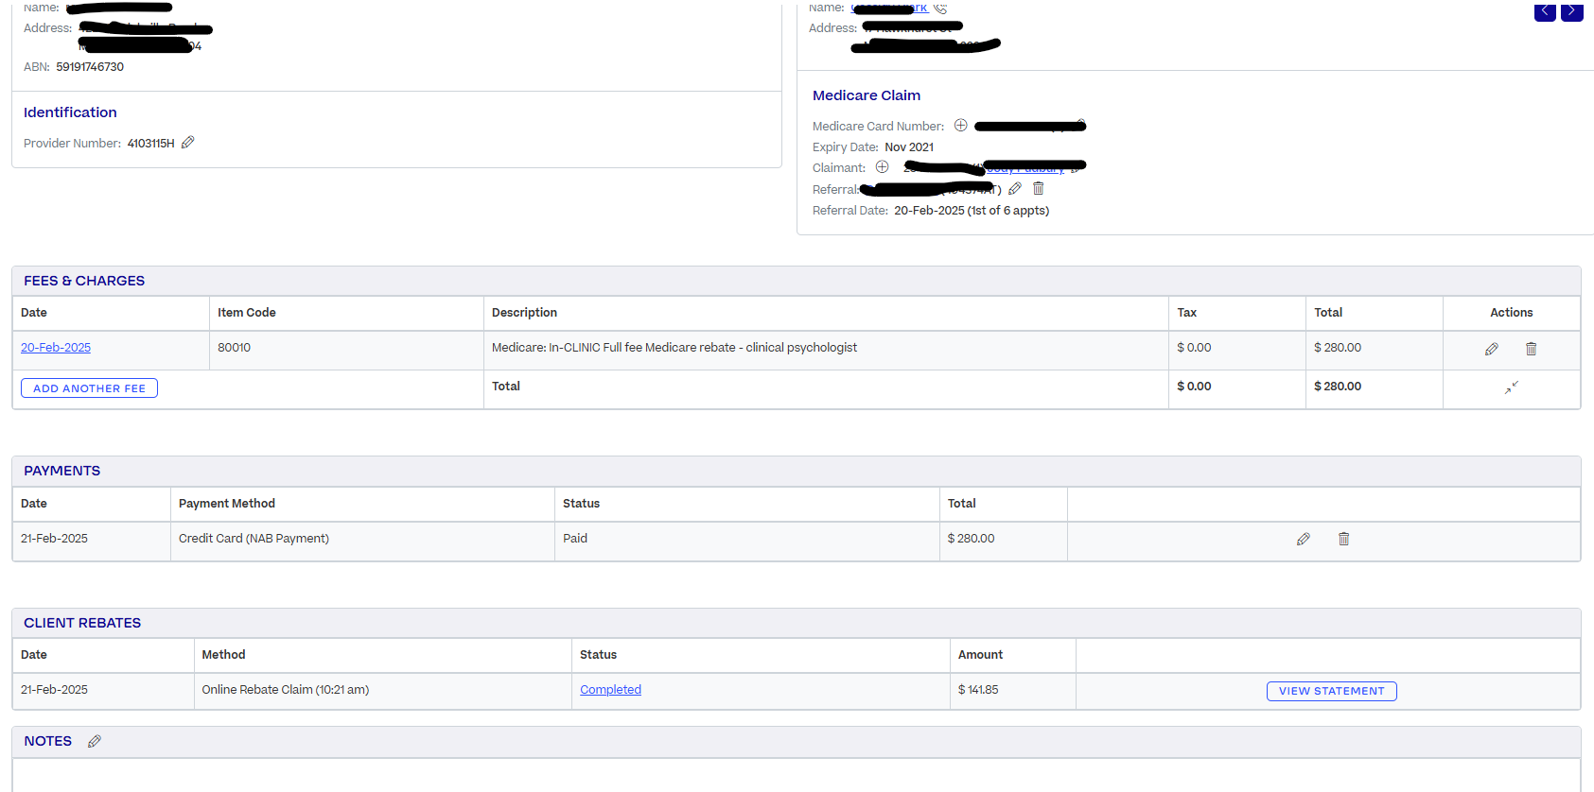The width and height of the screenshot is (1594, 792).
Task: Click Add Another Fee button
Action: tap(89, 388)
